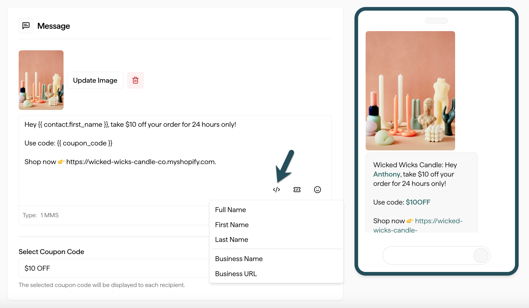Pick "Last Name" from the variable list
Image resolution: width=529 pixels, height=308 pixels.
coord(231,239)
